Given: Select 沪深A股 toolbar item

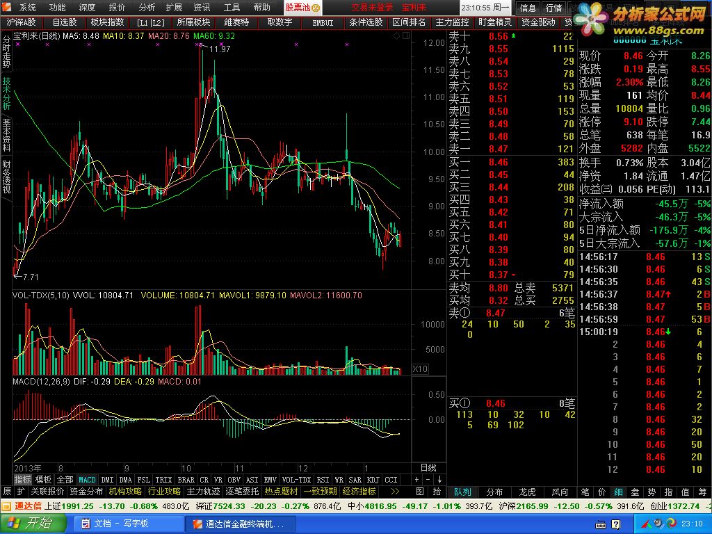Looking at the screenshot, I should 22,22.
